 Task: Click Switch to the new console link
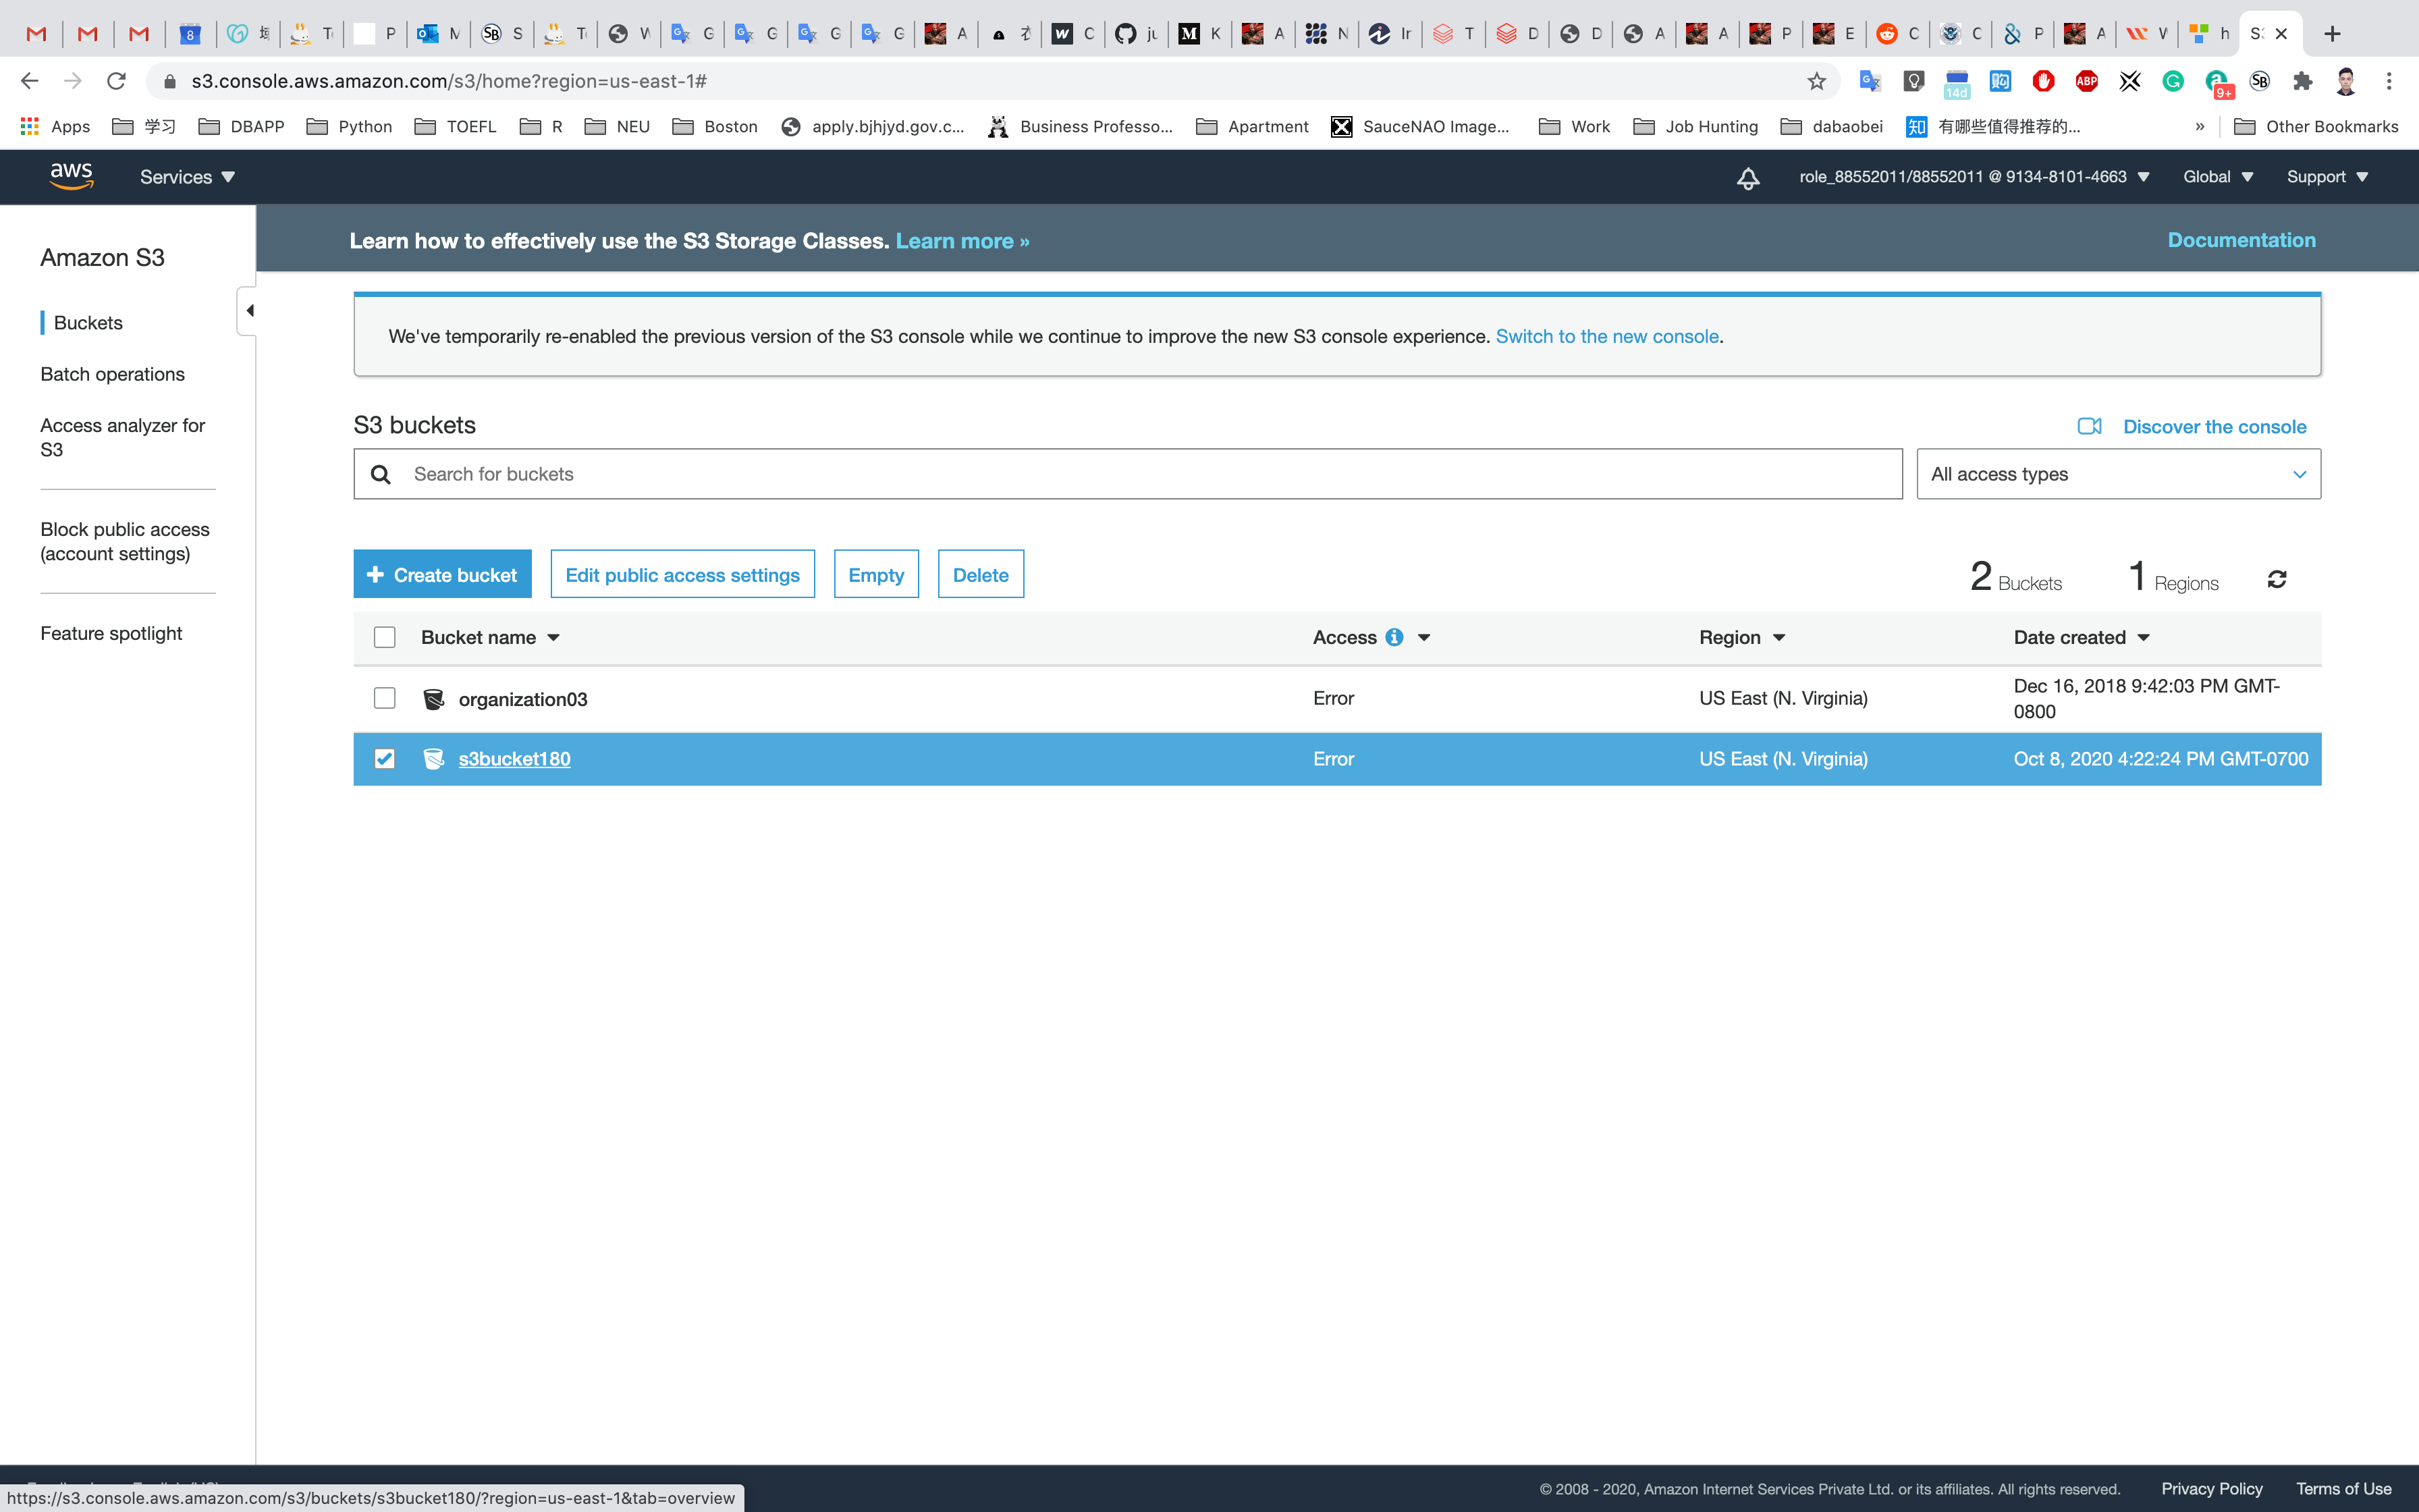tap(1606, 336)
